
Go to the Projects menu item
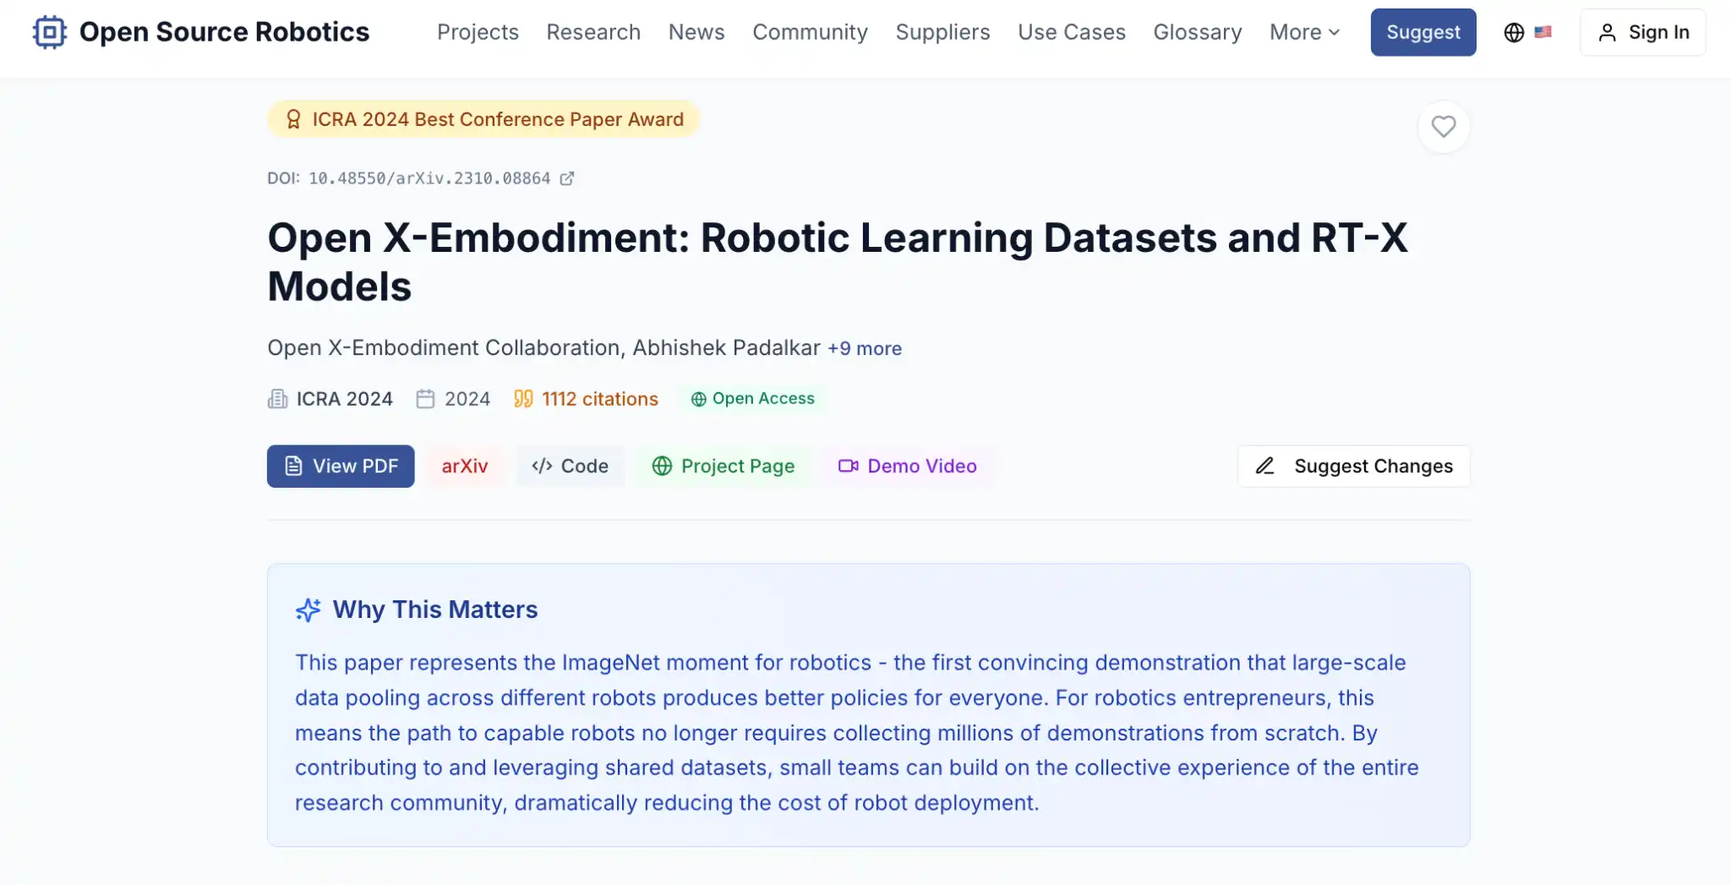[x=478, y=32]
